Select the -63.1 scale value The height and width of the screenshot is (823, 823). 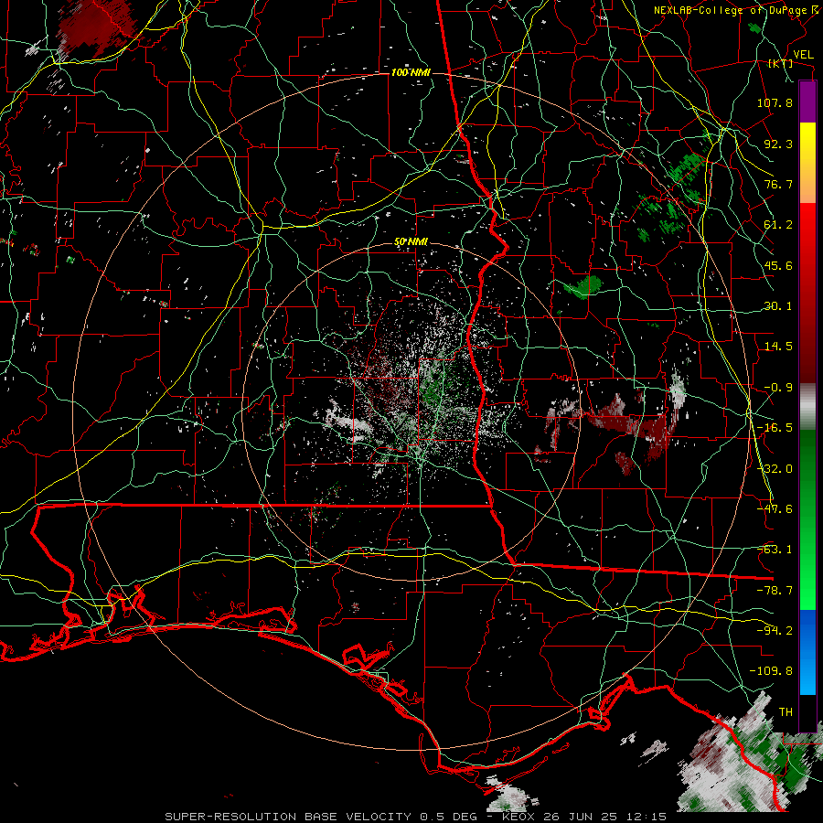775,550
